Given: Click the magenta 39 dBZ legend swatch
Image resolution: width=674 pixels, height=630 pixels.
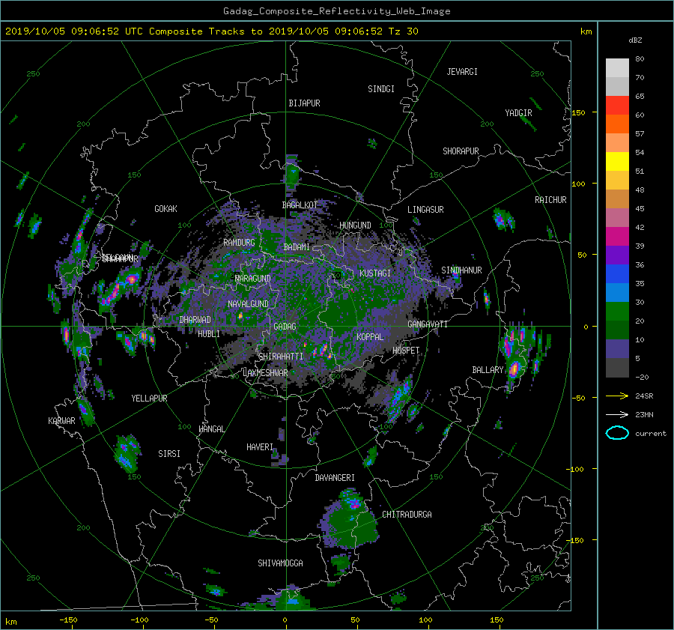Looking at the screenshot, I should [617, 237].
